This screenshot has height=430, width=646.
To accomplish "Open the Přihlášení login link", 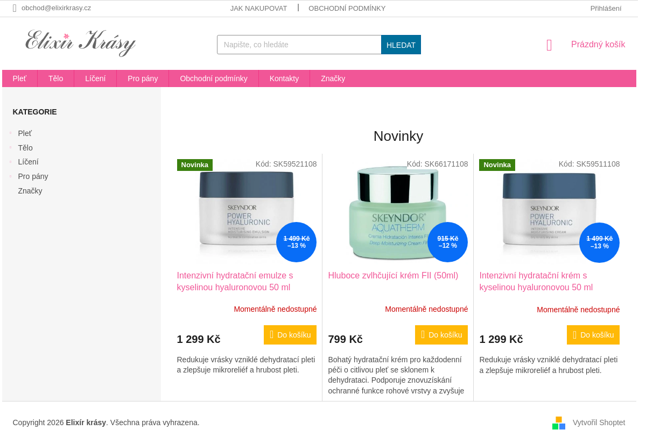I will point(606,8).
